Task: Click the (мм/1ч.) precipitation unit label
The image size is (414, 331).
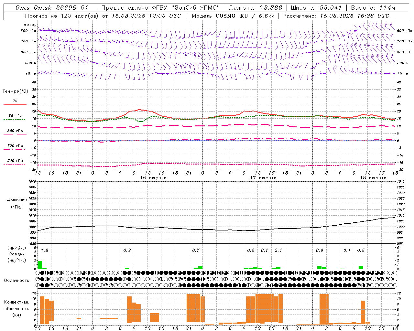Action: (17, 260)
